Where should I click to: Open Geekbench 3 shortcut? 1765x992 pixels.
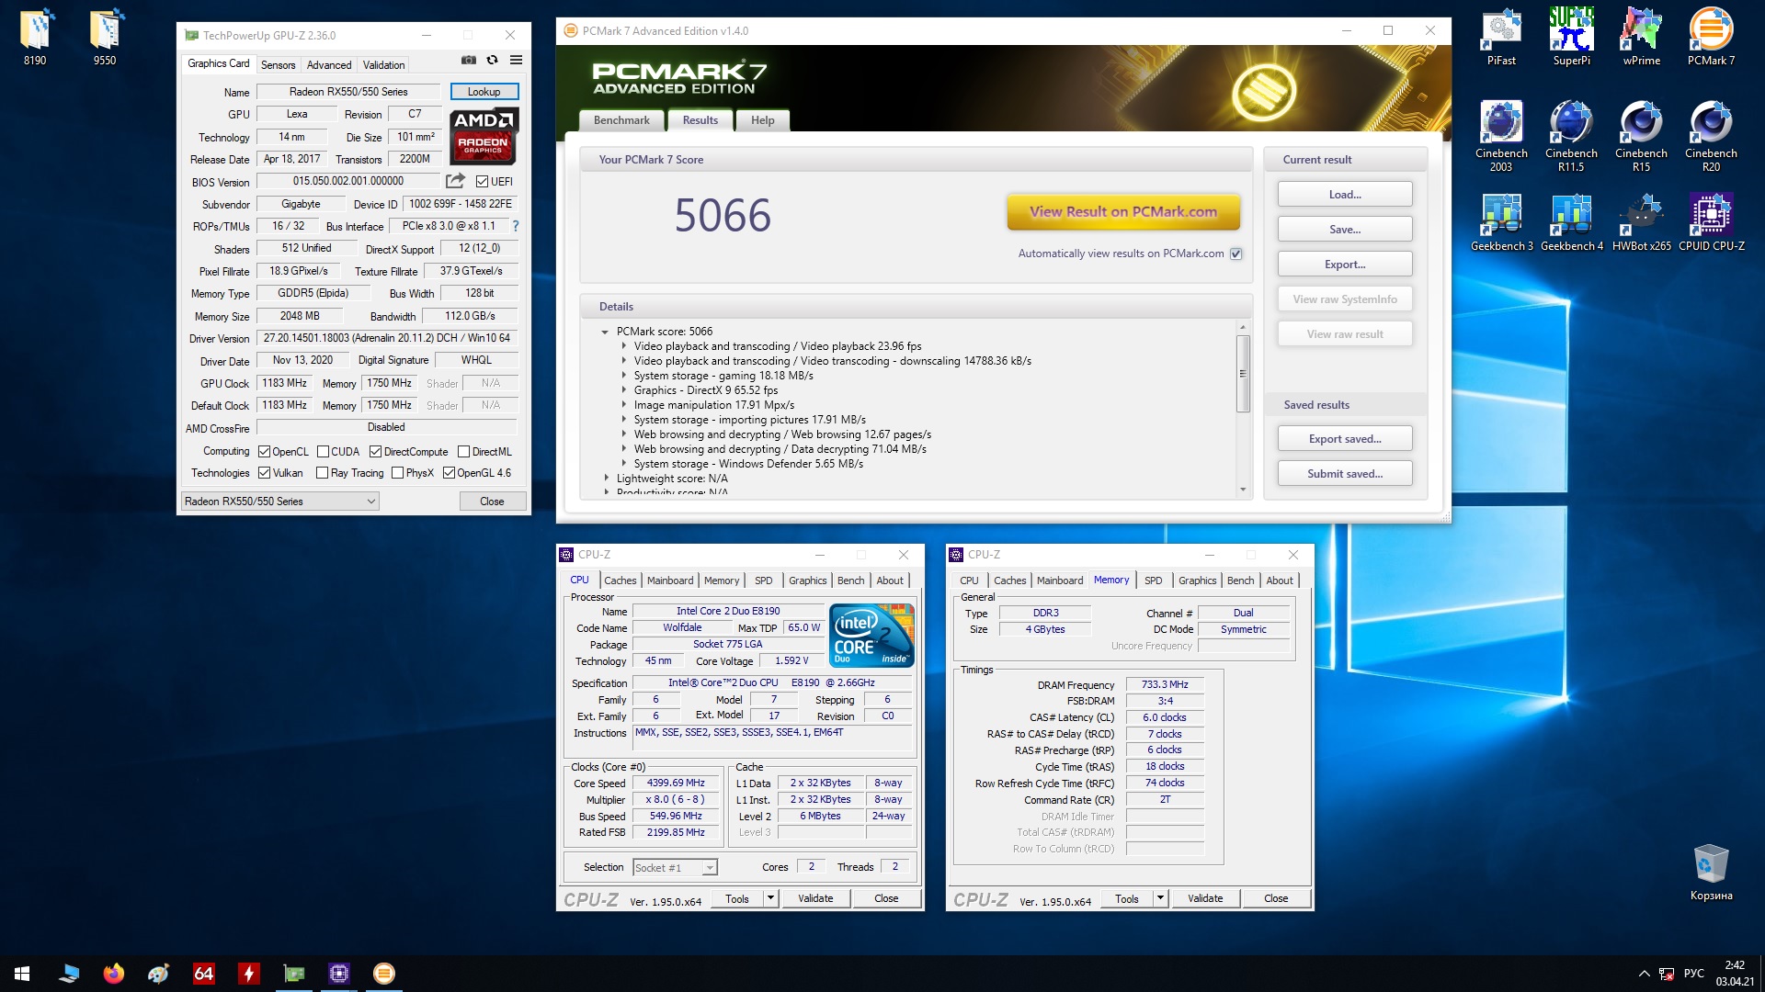click(x=1501, y=222)
